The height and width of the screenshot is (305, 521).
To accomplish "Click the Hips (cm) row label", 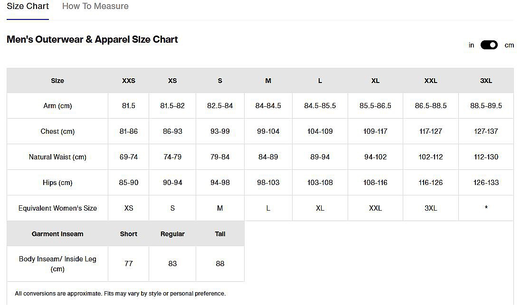I will (x=57, y=183).
